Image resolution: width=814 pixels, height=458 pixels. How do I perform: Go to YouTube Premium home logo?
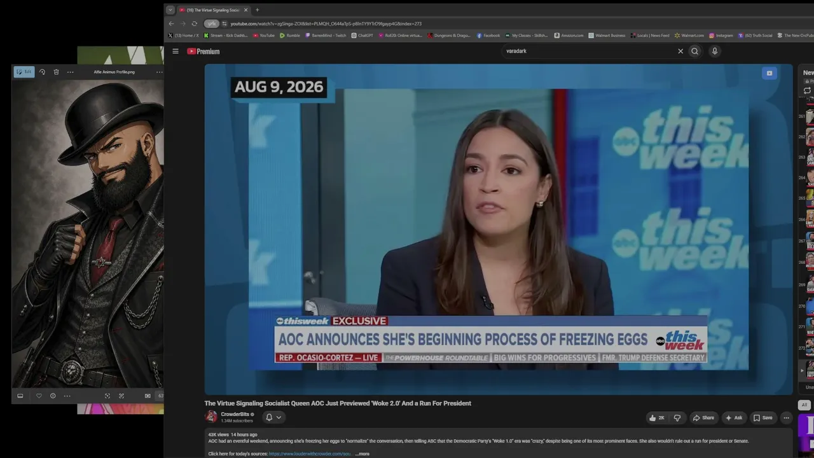coord(203,51)
